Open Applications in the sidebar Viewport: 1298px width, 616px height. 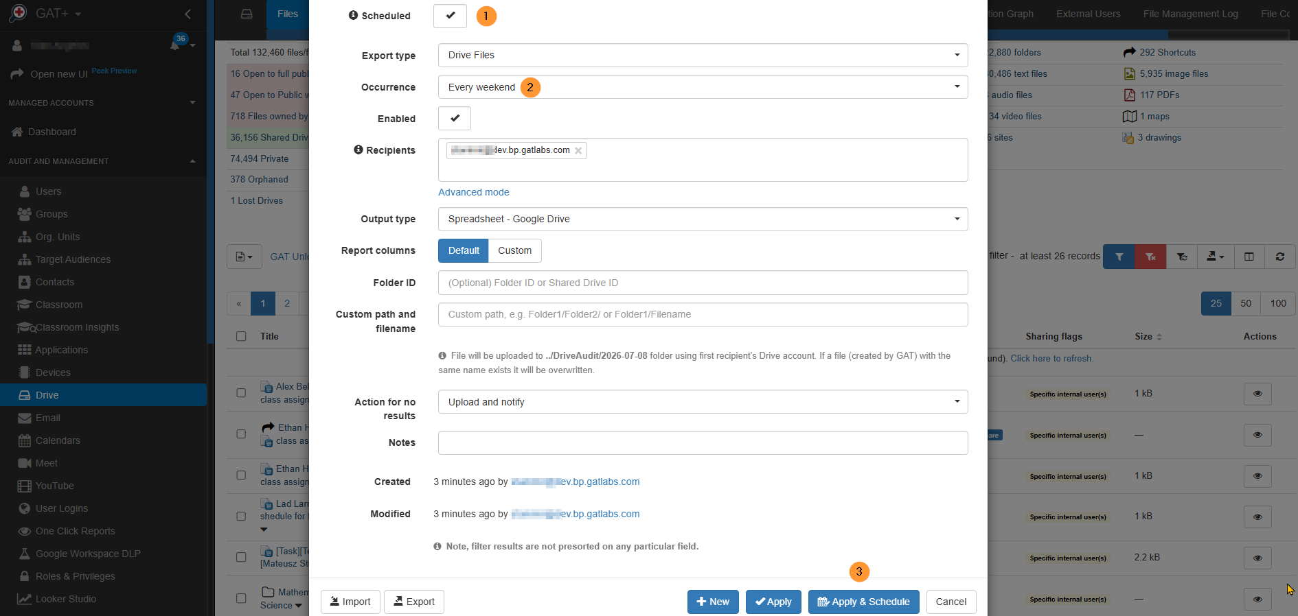62,350
